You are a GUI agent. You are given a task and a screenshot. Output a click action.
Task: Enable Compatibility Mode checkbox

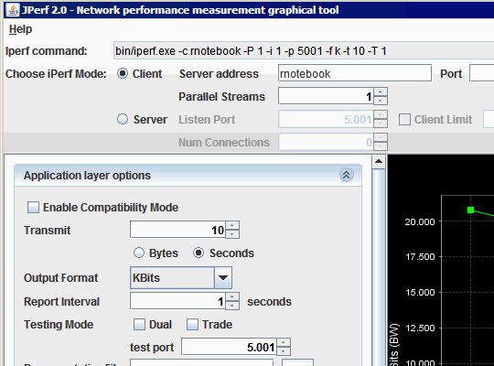tap(33, 208)
